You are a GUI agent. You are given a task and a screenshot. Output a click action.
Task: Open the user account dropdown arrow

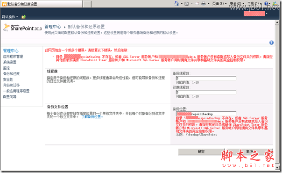[267, 14]
